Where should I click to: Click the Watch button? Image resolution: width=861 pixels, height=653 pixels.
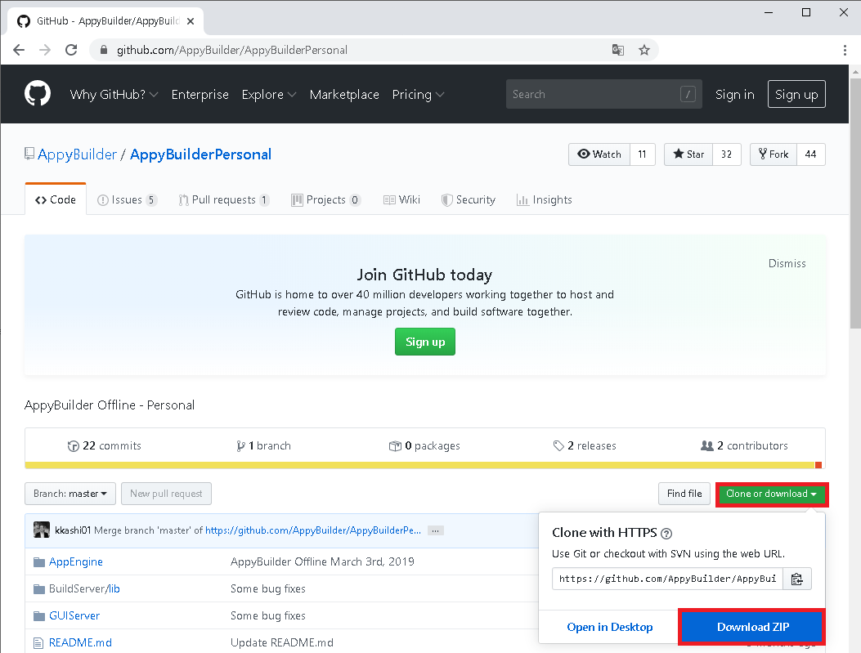tap(599, 154)
